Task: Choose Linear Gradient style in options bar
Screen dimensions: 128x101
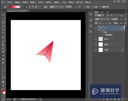Action: [26, 7]
